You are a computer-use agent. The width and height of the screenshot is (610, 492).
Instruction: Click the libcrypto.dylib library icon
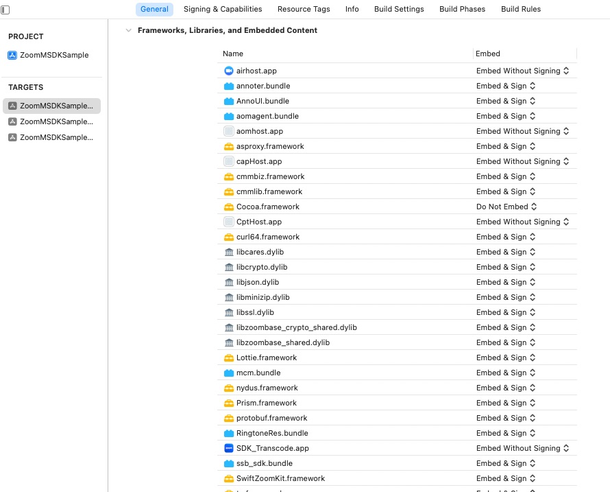point(229,267)
